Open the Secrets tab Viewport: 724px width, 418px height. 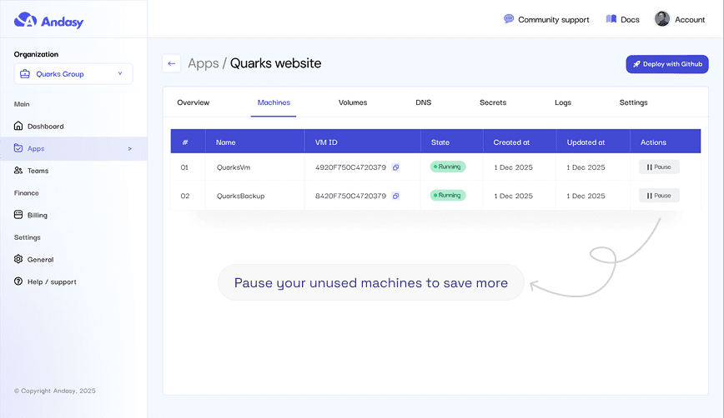(x=493, y=102)
